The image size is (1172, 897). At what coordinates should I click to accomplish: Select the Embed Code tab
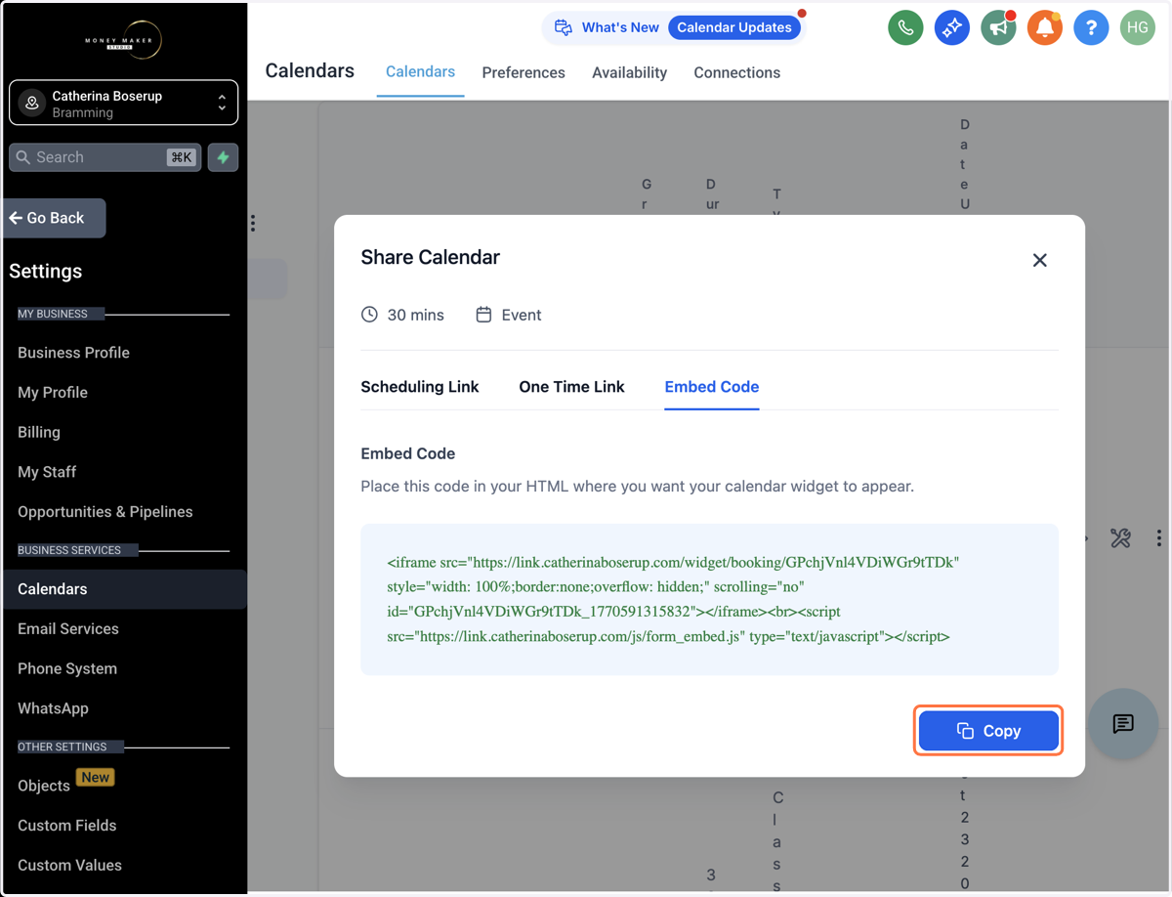tap(712, 387)
